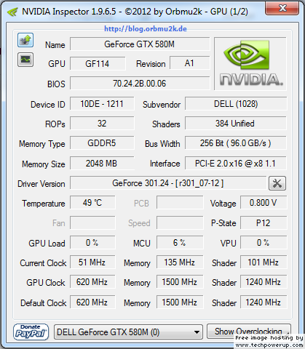Click the Driver Version field
The width and height of the screenshot is (305, 349).
pyautogui.click(x=168, y=183)
